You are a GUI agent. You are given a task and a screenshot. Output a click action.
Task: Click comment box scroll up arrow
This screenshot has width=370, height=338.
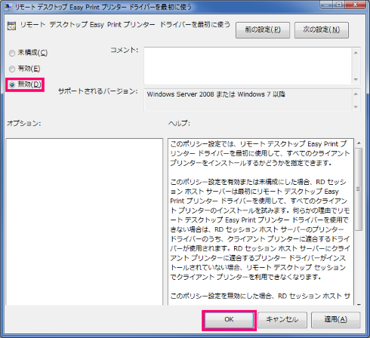(356, 53)
